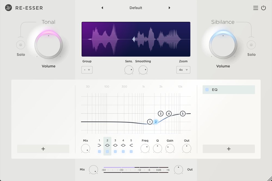Open the Group dropdown
Viewport: 272px width, 181px height.
[x=87, y=70]
